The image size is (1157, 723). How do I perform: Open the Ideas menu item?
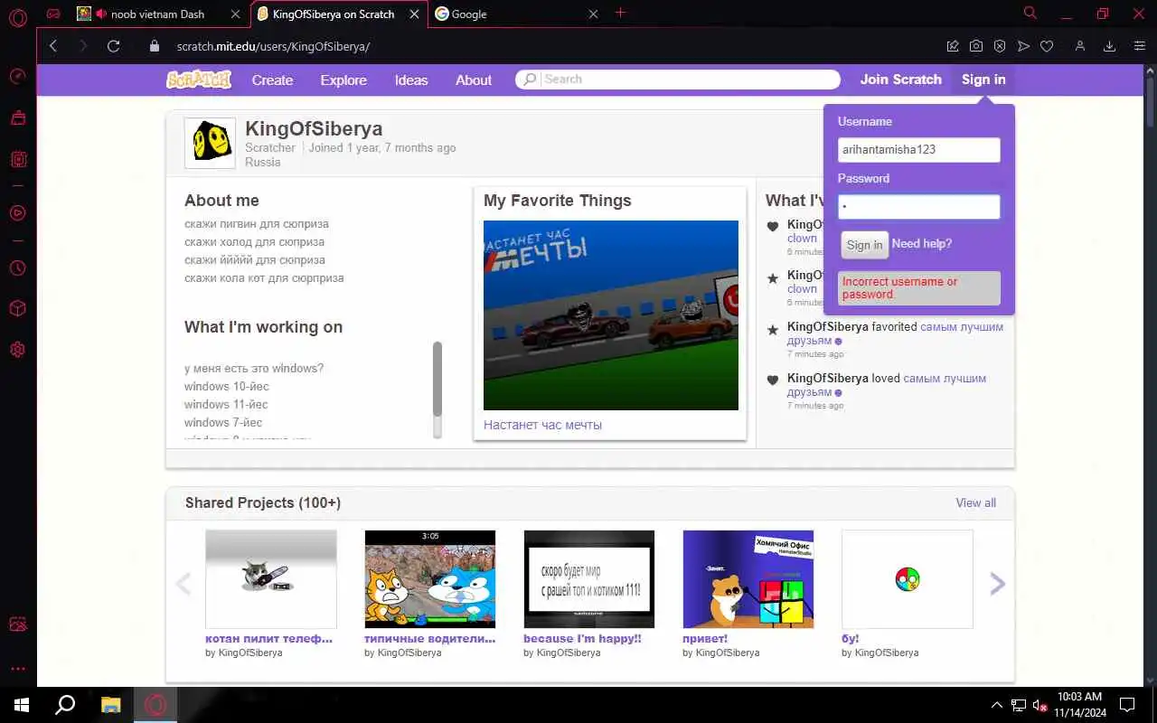[x=411, y=80]
